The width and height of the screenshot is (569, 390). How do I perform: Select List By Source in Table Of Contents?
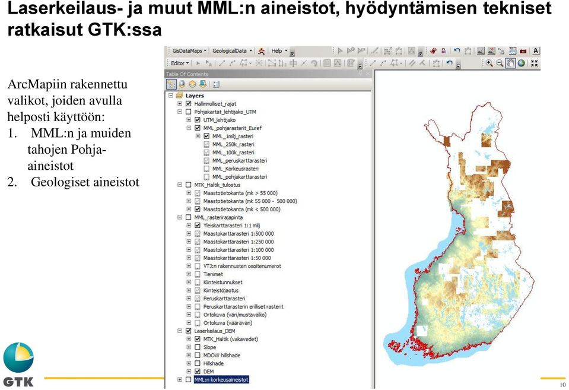point(182,84)
